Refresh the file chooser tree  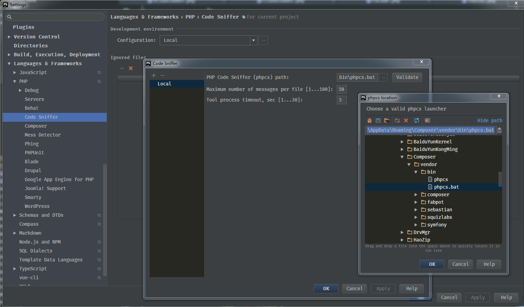click(x=417, y=120)
